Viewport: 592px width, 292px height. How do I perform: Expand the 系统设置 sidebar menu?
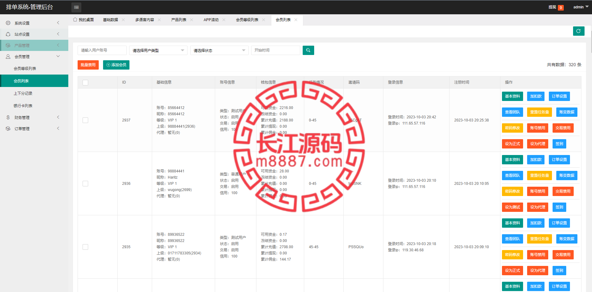click(34, 23)
